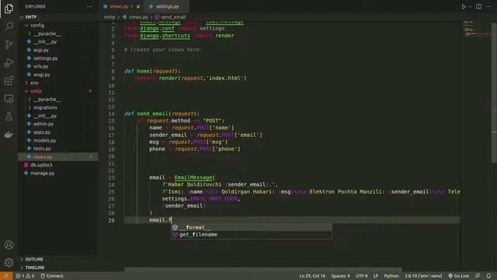Viewport: 497px width, 280px height.
Task: Open settings.py in the explorer tree
Action: 58,58
